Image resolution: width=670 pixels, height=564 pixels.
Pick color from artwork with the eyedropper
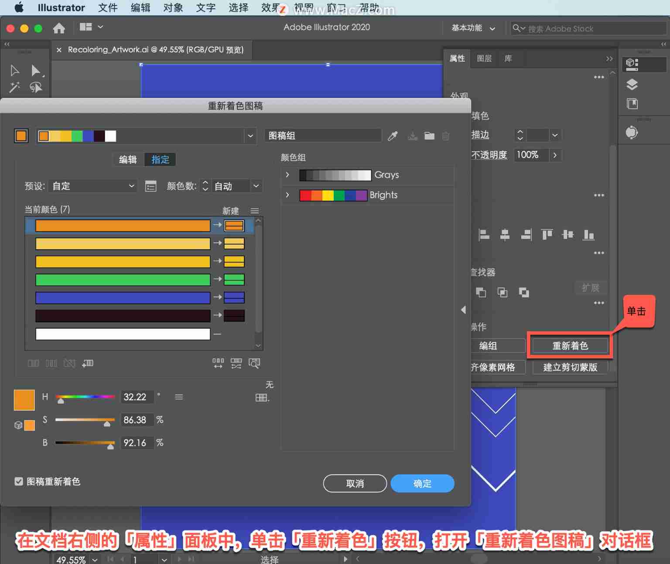click(393, 136)
